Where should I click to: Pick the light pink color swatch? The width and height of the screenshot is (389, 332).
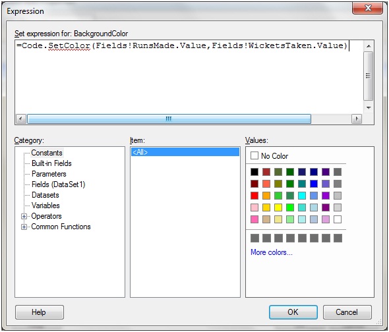coord(254,207)
